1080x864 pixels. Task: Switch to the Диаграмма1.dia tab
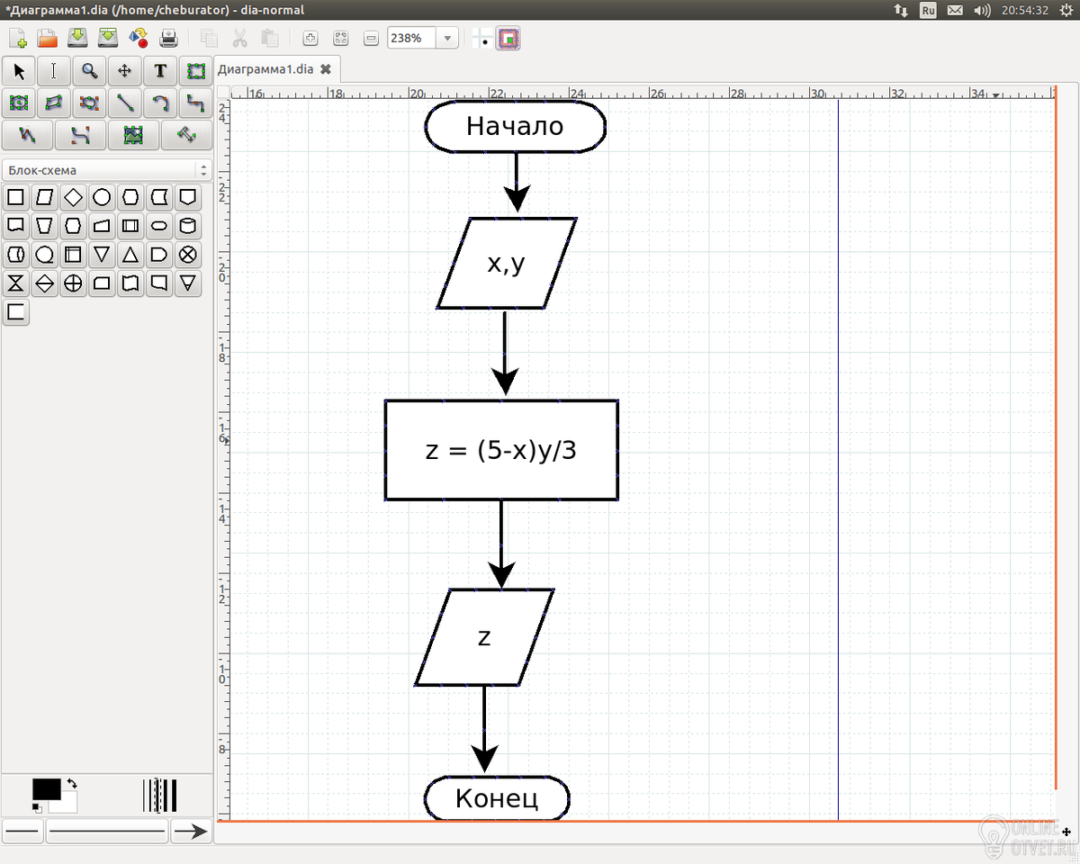click(265, 68)
